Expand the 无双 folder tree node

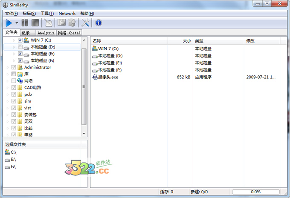coord(8,121)
